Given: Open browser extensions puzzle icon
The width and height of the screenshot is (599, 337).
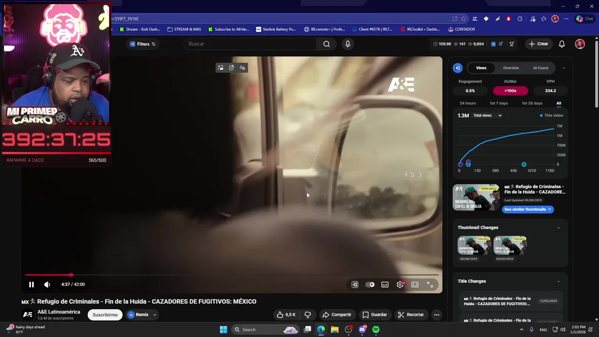Looking at the screenshot, I should click(x=520, y=19).
